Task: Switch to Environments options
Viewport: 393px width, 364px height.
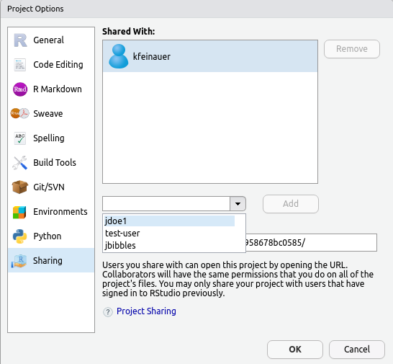Action: coord(51,212)
